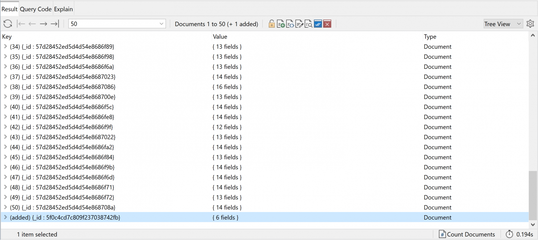
Task: Expand the added document with 6 fields
Action: point(6,217)
